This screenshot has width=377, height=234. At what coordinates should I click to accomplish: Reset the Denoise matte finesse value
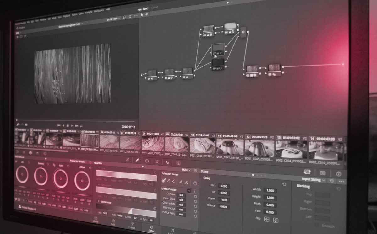coord(195,196)
